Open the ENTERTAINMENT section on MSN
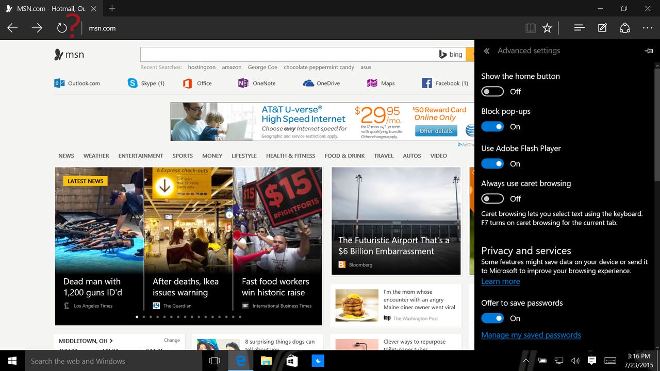Viewport: 660px width, 371px height. pos(140,156)
